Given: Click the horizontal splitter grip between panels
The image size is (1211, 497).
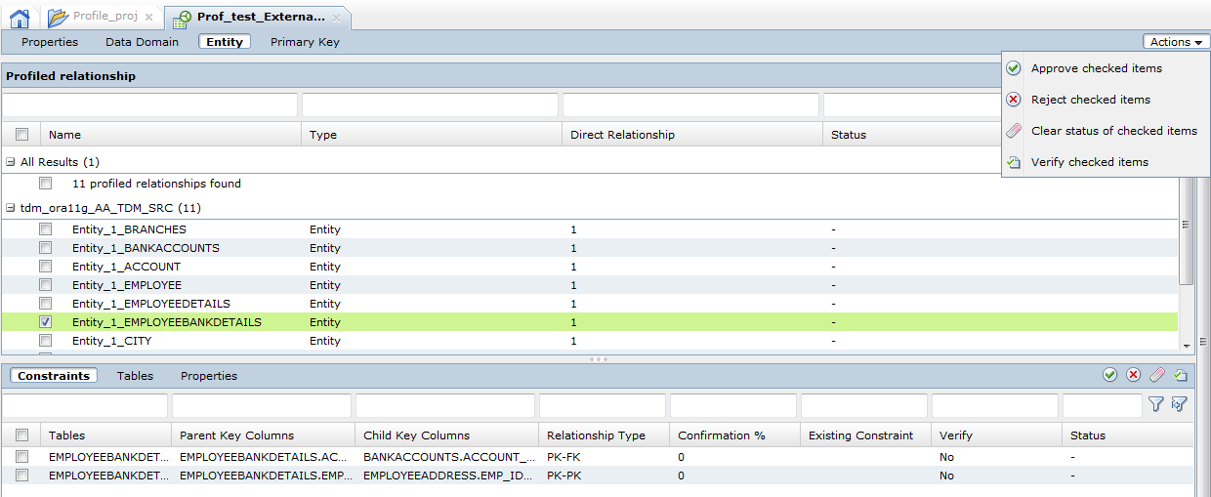Looking at the screenshot, I should coord(599,358).
